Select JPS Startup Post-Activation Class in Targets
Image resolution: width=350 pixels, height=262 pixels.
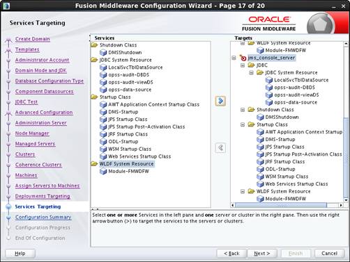pos(303,154)
